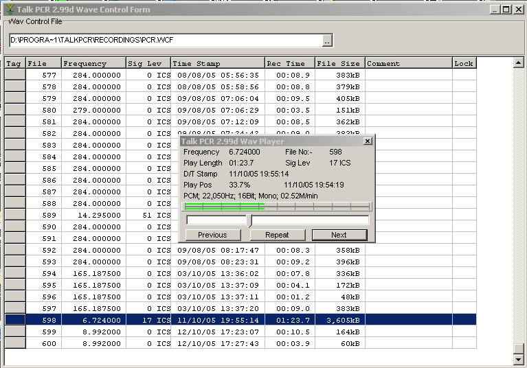Click highlighted file 598 cell
The image size is (527, 368).
44,320
